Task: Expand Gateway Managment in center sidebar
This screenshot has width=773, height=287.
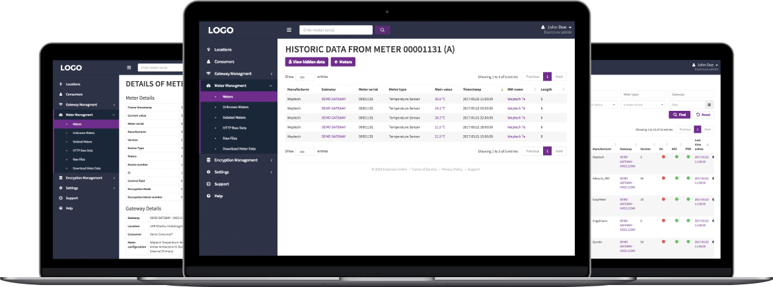Action: pos(272,74)
